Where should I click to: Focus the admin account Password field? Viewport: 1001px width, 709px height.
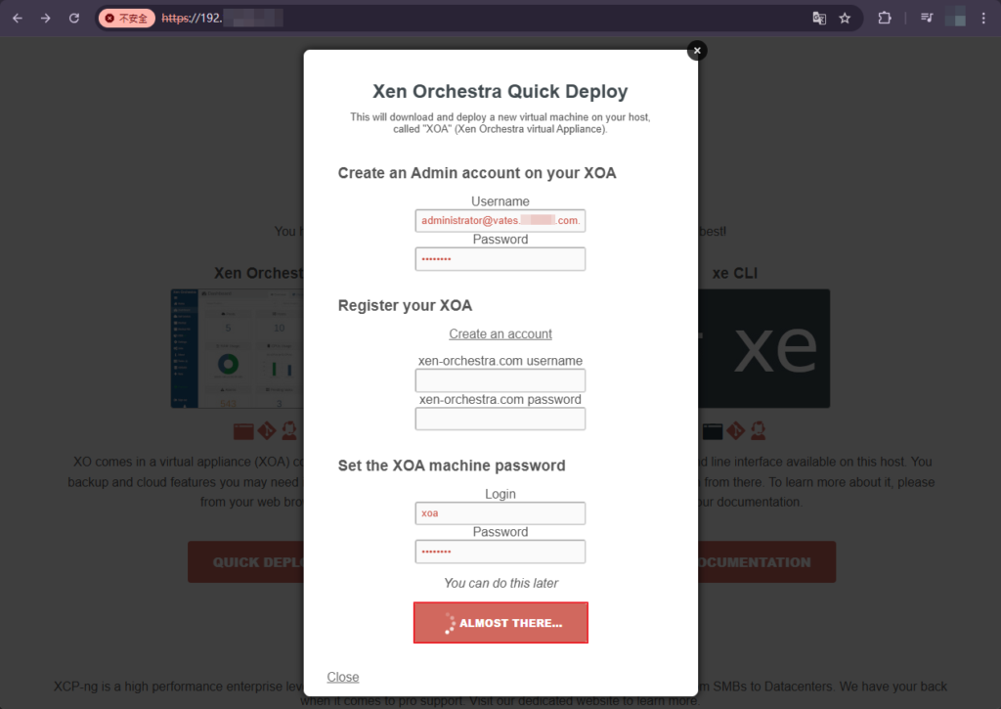[500, 259]
